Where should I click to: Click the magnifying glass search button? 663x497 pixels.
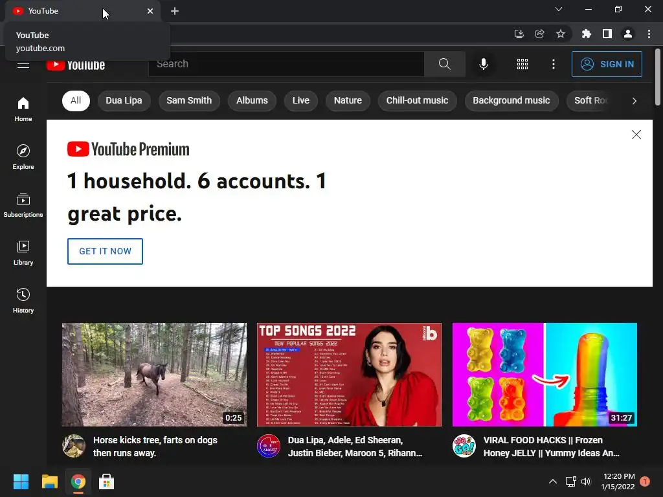coord(444,64)
